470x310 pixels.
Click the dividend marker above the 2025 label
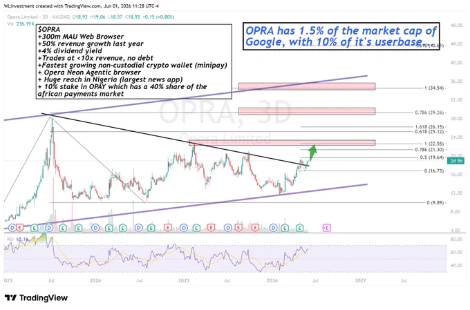pos(184,228)
